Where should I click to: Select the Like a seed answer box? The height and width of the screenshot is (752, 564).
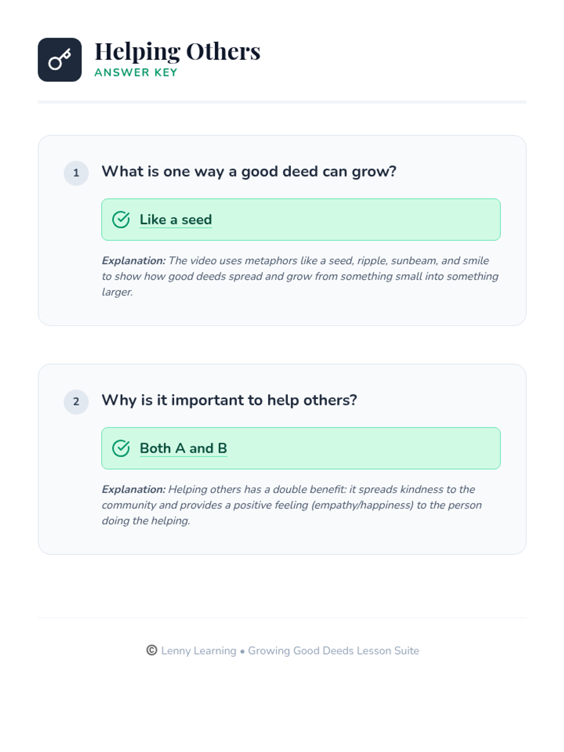(x=301, y=219)
